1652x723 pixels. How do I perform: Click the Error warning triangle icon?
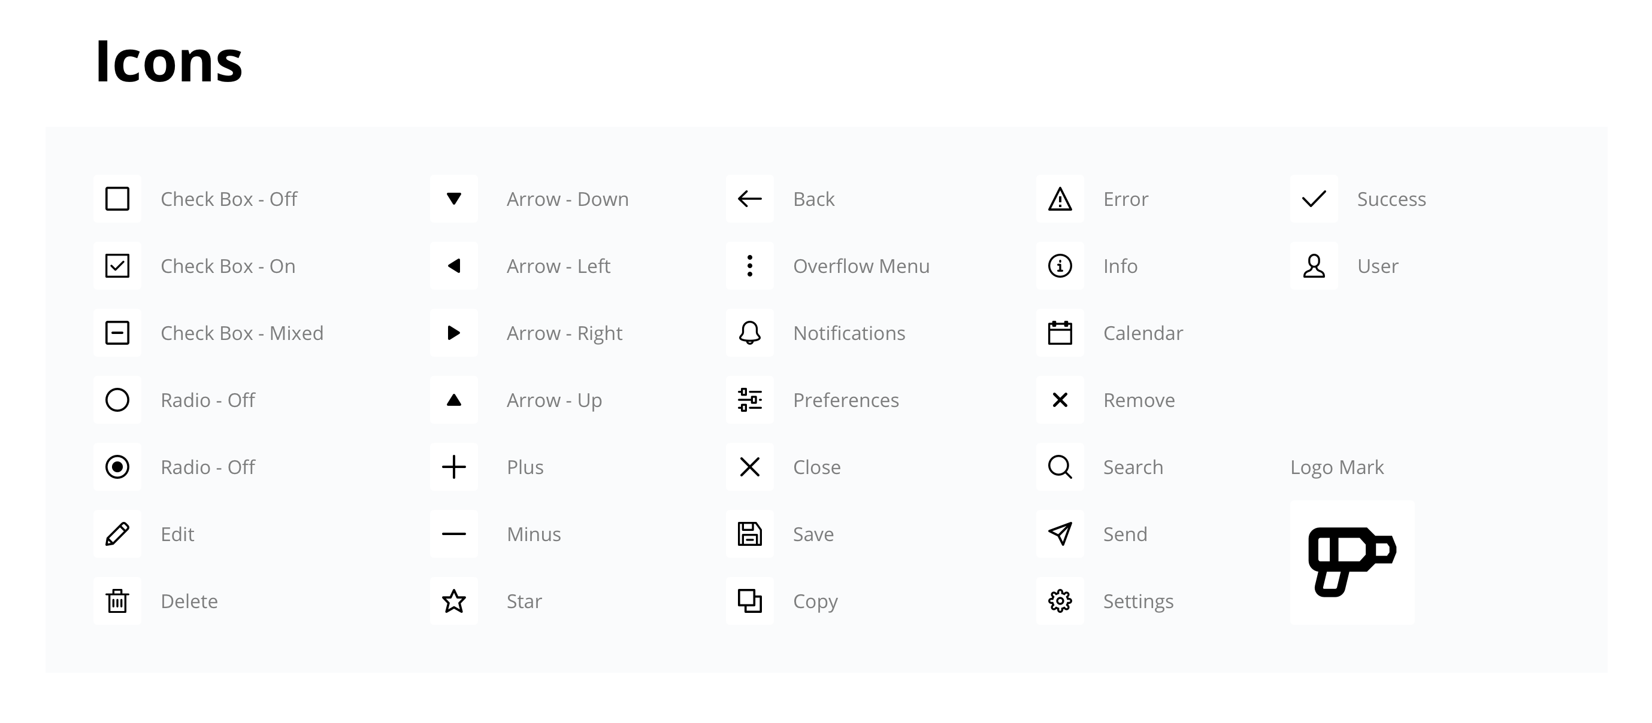coord(1060,199)
